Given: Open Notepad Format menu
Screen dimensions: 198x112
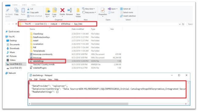Looking at the screenshot, I should click(x=43, y=79).
